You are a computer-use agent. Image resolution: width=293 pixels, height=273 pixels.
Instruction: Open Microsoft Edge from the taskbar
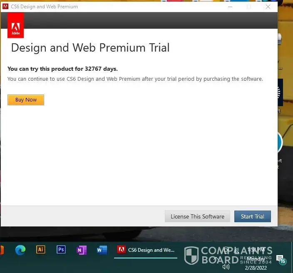(20, 250)
